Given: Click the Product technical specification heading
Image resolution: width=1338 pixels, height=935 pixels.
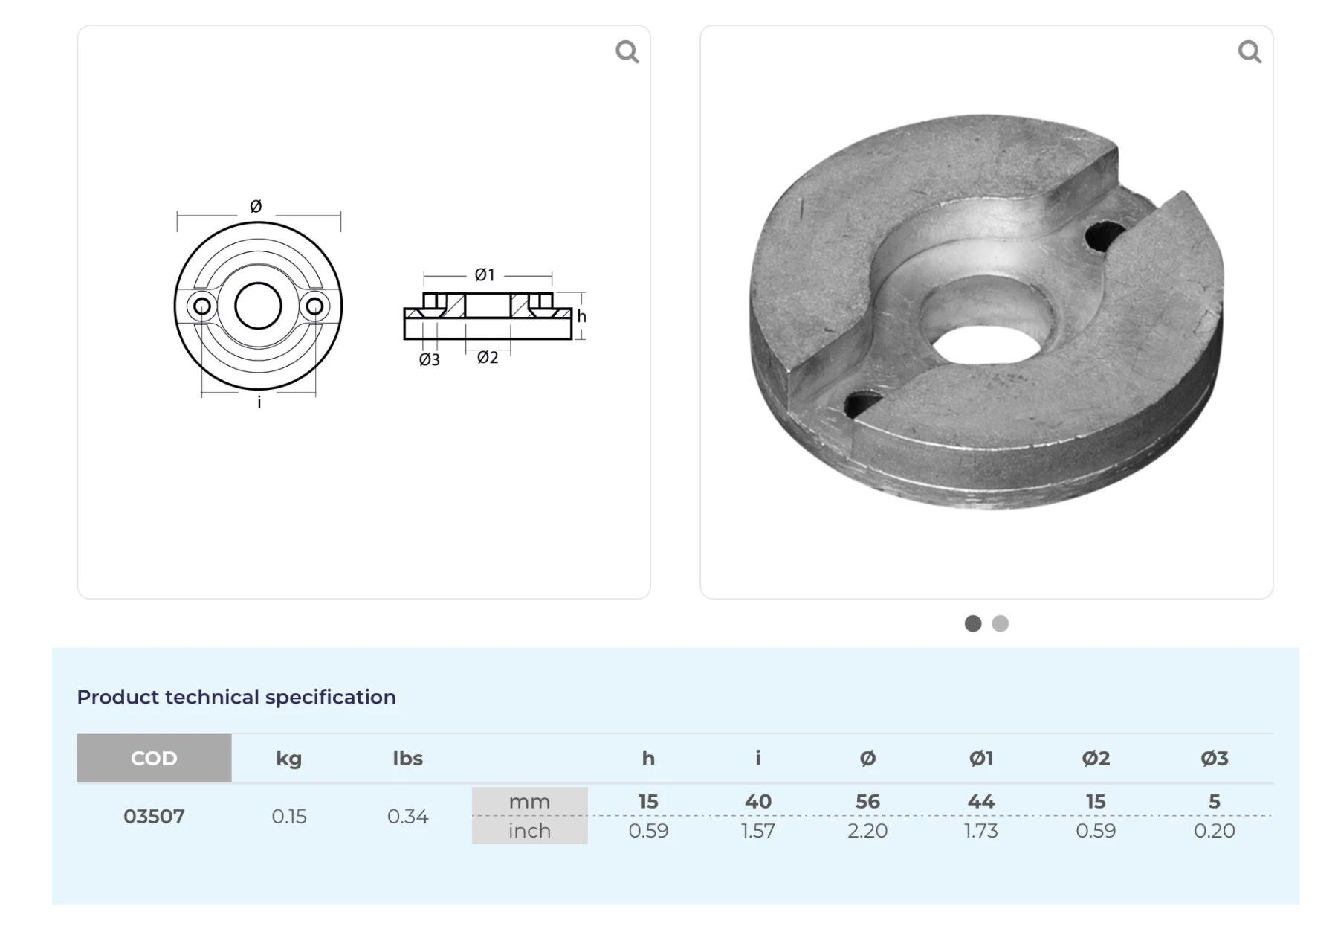Looking at the screenshot, I should pos(236,697).
